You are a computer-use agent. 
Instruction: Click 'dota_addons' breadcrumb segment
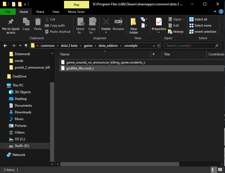coord(108,46)
